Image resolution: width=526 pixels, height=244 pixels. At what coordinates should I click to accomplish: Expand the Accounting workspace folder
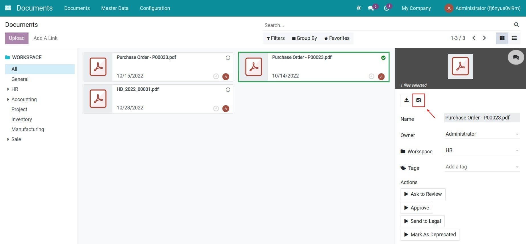(8, 99)
